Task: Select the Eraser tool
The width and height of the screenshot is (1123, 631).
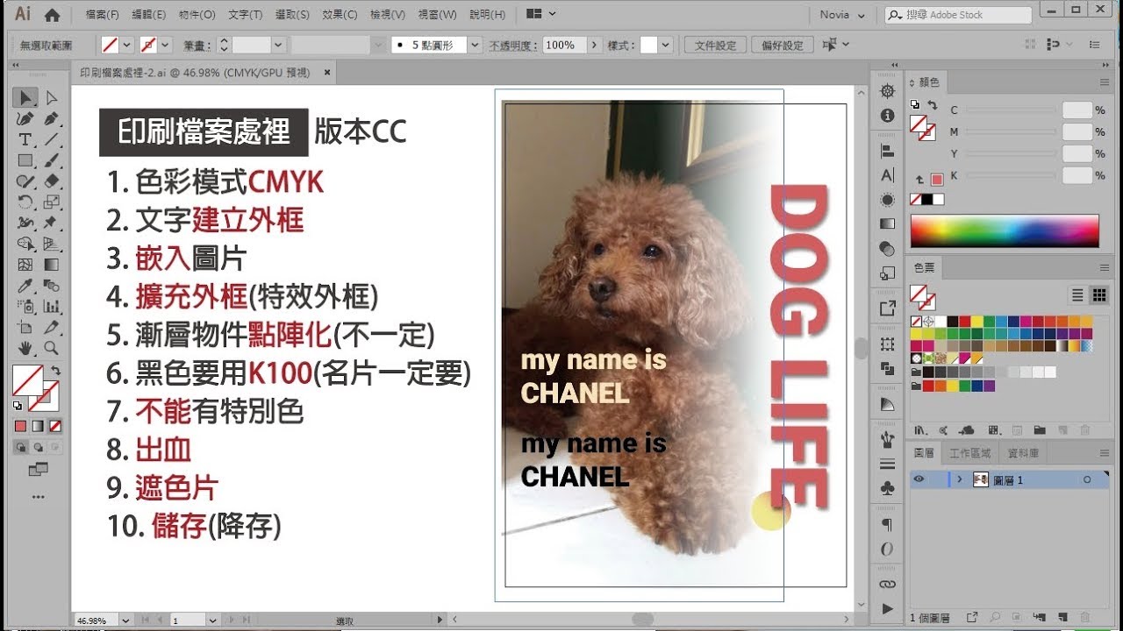Action: (51, 181)
